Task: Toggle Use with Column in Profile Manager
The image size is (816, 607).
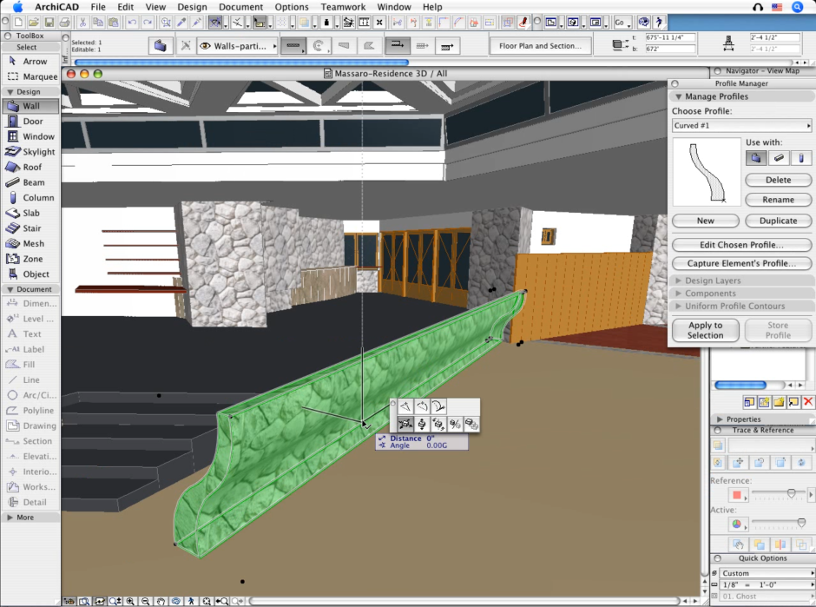Action: (x=801, y=158)
